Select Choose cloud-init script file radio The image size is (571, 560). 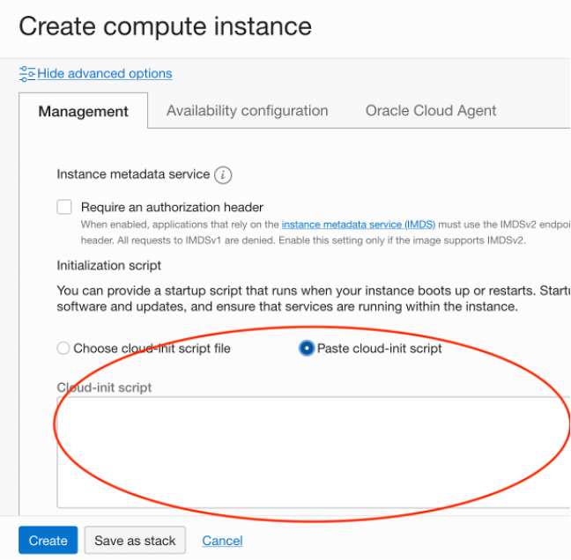coord(63,348)
